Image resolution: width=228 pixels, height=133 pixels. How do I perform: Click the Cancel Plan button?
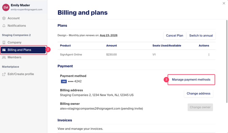point(175,35)
